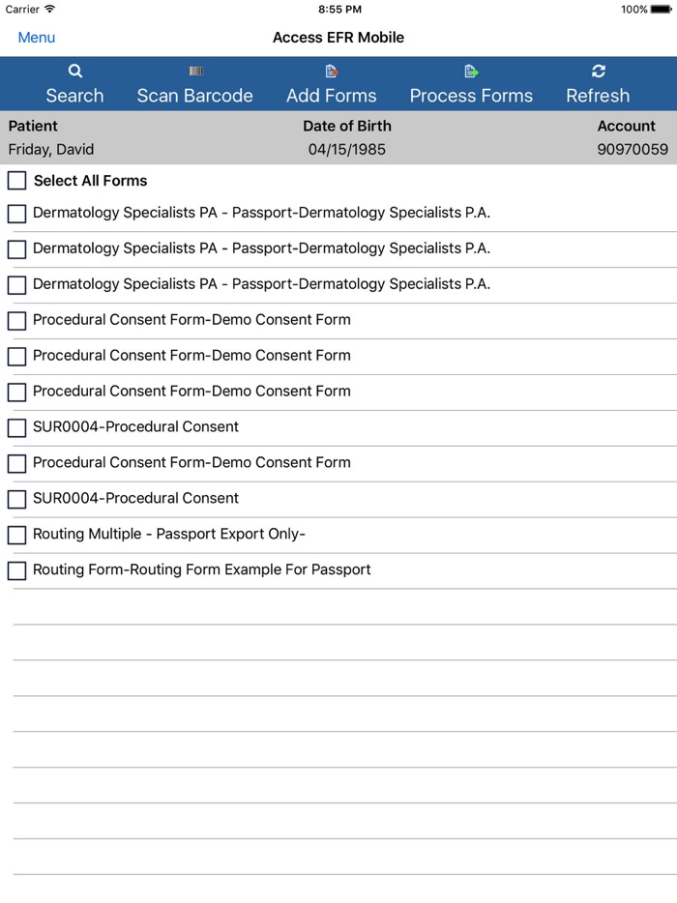The height and width of the screenshot is (903, 677).
Task: Tap the Access EFR Mobile title bar
Action: (x=338, y=37)
